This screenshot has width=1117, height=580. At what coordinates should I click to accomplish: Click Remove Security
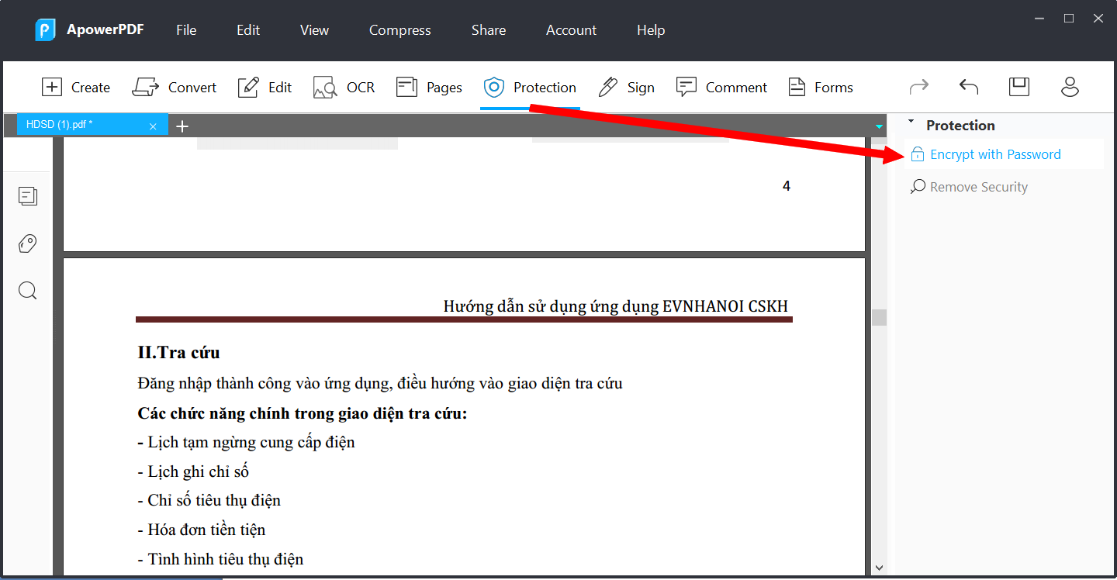[977, 186]
